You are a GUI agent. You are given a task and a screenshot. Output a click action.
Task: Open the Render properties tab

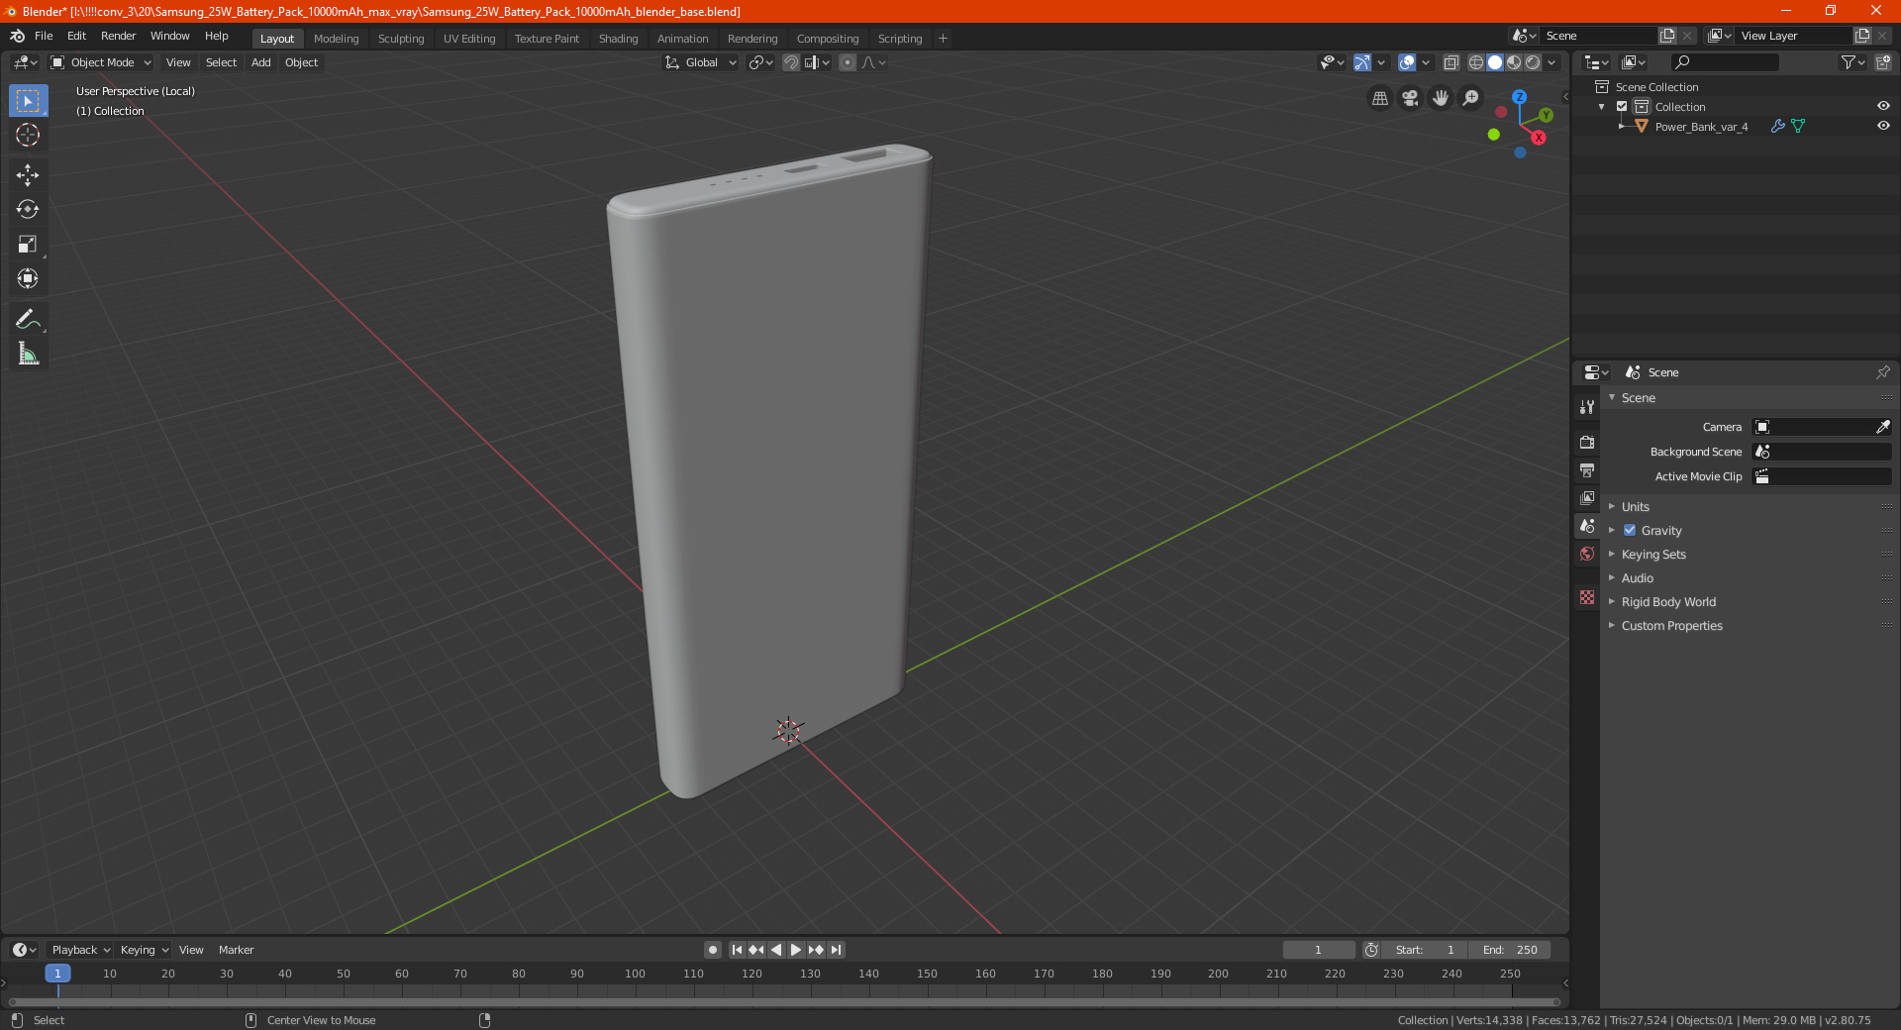[x=1587, y=442]
